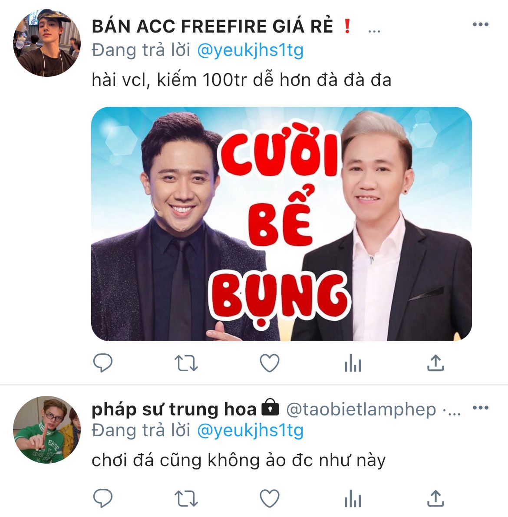Viewport: 508px width, 517px height.
Task: Reply to the first tweet with comment icon
Action: pyautogui.click(x=103, y=363)
